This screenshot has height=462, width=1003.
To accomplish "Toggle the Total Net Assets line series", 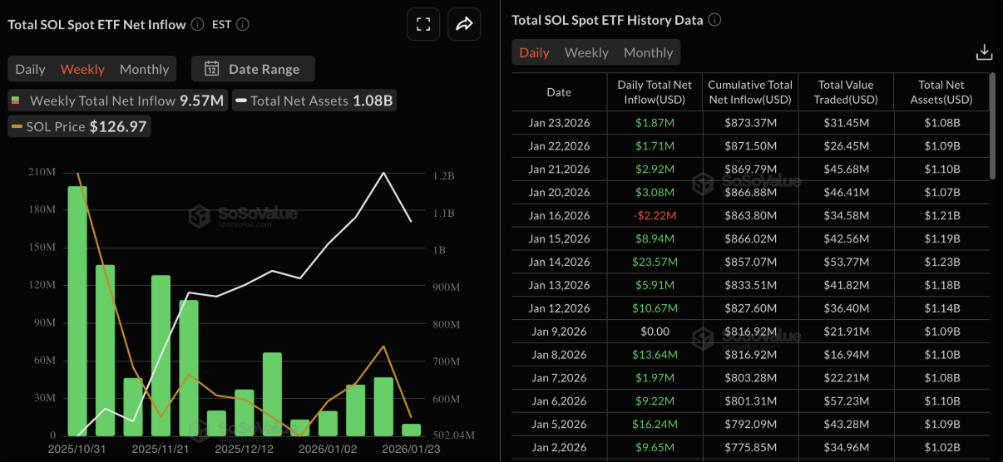I will pos(314,101).
